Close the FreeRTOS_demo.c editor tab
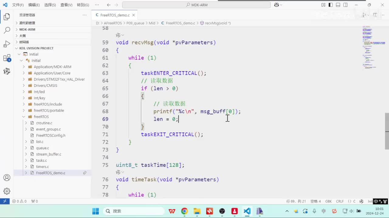 (x=133, y=15)
